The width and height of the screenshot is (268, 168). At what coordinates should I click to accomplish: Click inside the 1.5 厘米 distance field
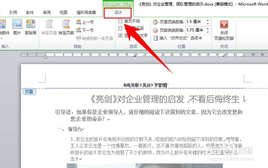click(194, 22)
